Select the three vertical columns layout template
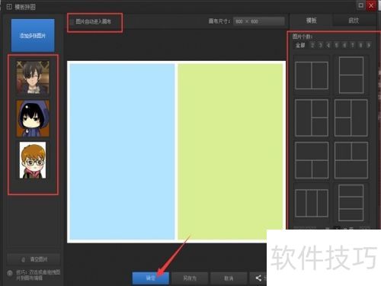This screenshot has height=286, width=381. [x=312, y=203]
